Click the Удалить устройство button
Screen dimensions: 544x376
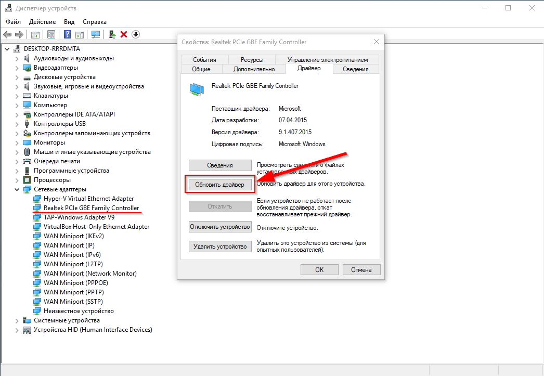[220, 247]
